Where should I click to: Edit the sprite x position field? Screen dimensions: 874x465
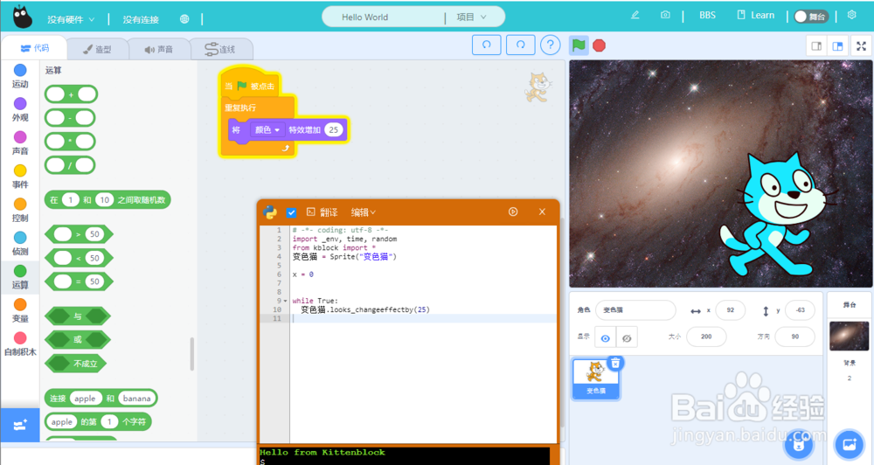tap(730, 310)
